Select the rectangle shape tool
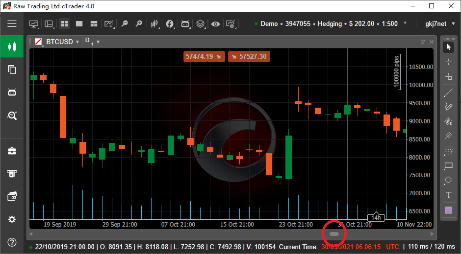This screenshot has height=254, width=461. (x=448, y=166)
